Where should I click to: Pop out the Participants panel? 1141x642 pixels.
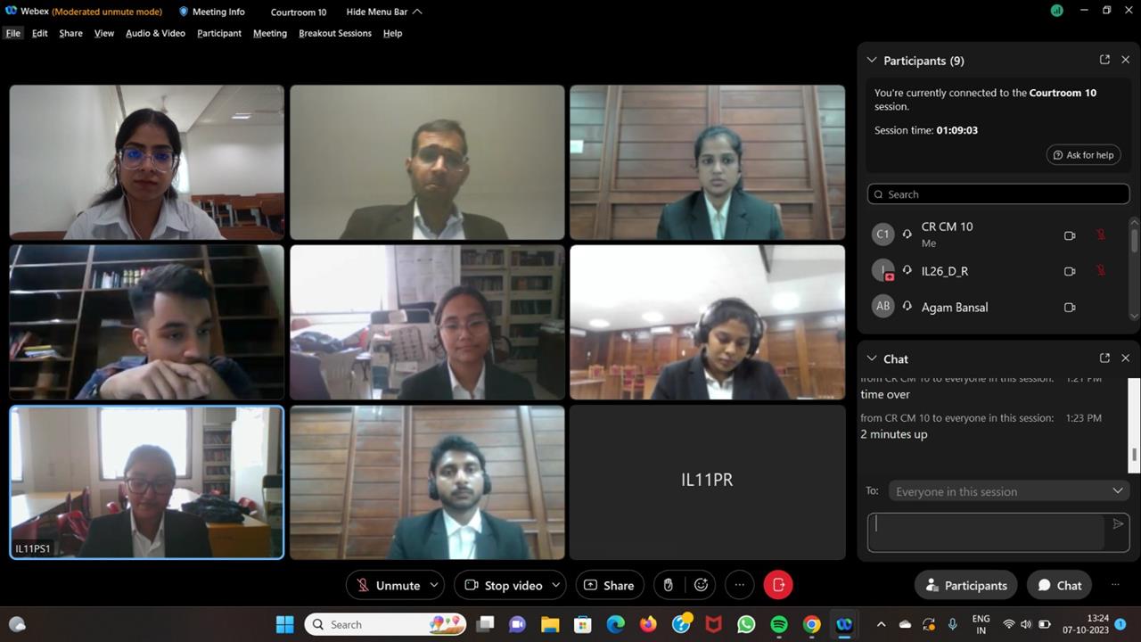coord(1104,60)
